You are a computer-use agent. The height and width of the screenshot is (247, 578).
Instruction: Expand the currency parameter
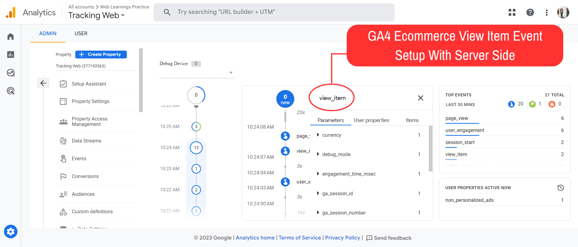click(x=317, y=135)
